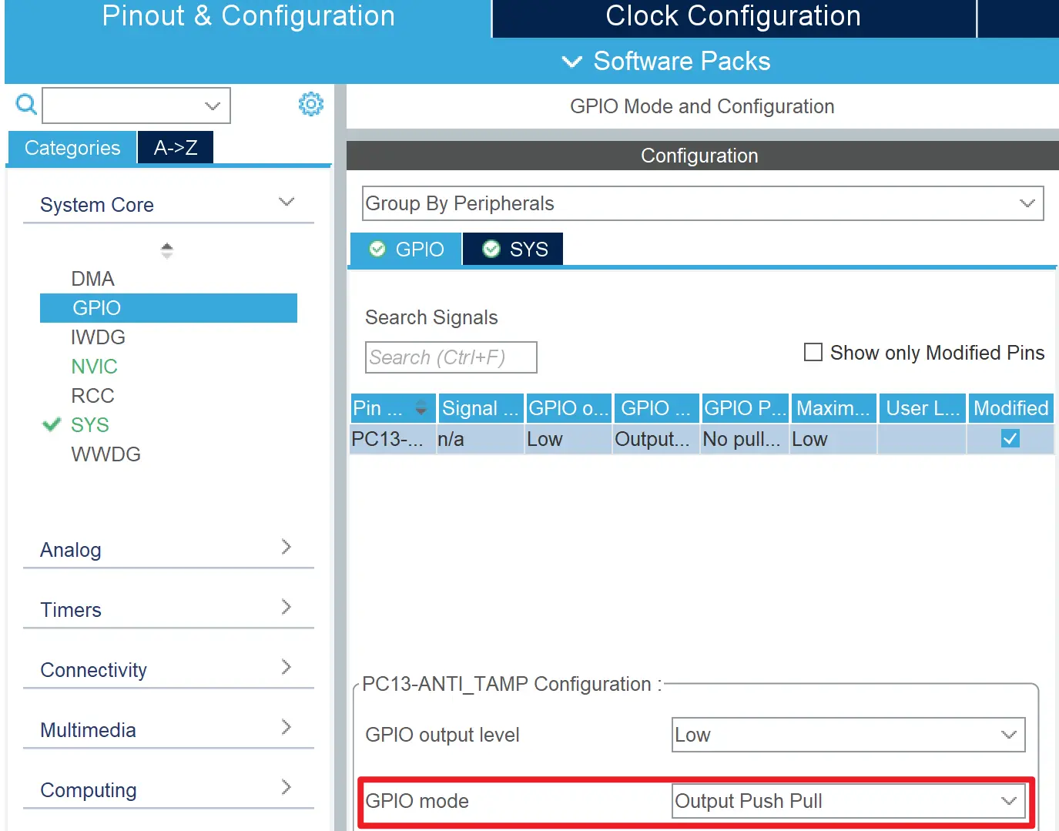Switch to the A->Z tab

pyautogui.click(x=176, y=148)
